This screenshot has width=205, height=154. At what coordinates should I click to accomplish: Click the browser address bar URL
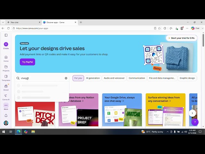click(32, 28)
